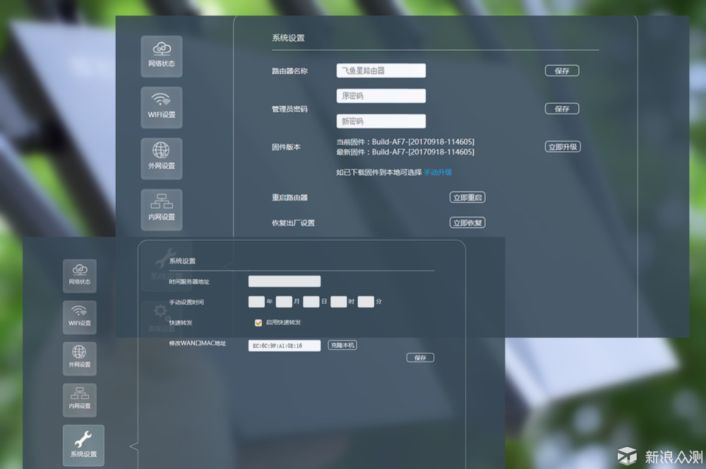
Task: Focus the 路由器名称 input field
Action: click(381, 71)
